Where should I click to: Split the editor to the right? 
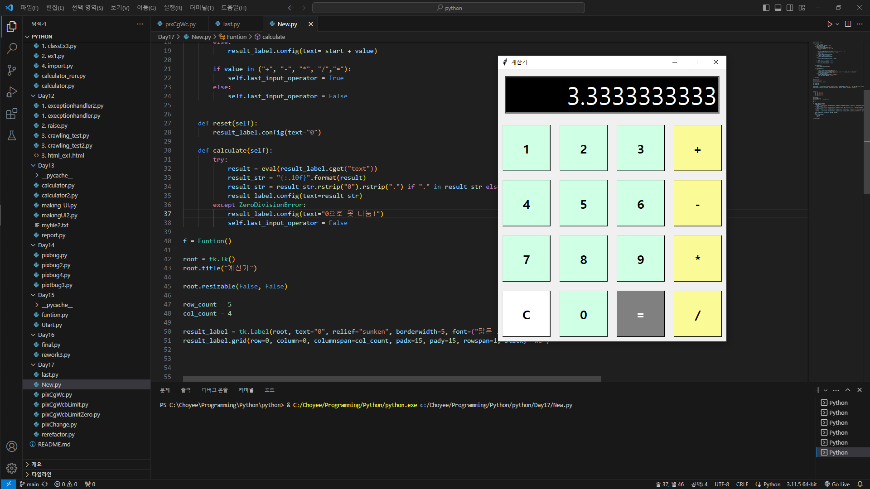(848, 24)
